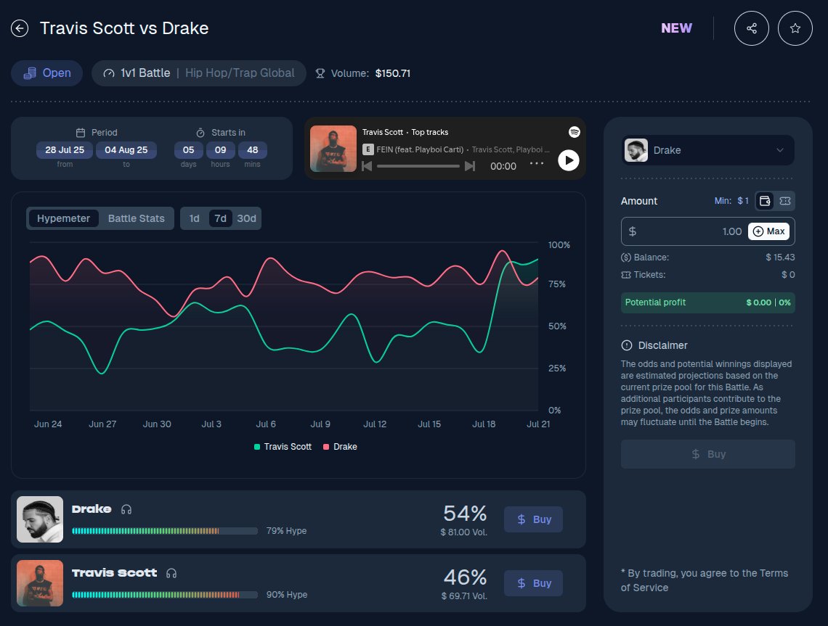Image resolution: width=828 pixels, height=626 pixels.
Task: Click Drake's profile picture in list
Action: click(x=40, y=519)
